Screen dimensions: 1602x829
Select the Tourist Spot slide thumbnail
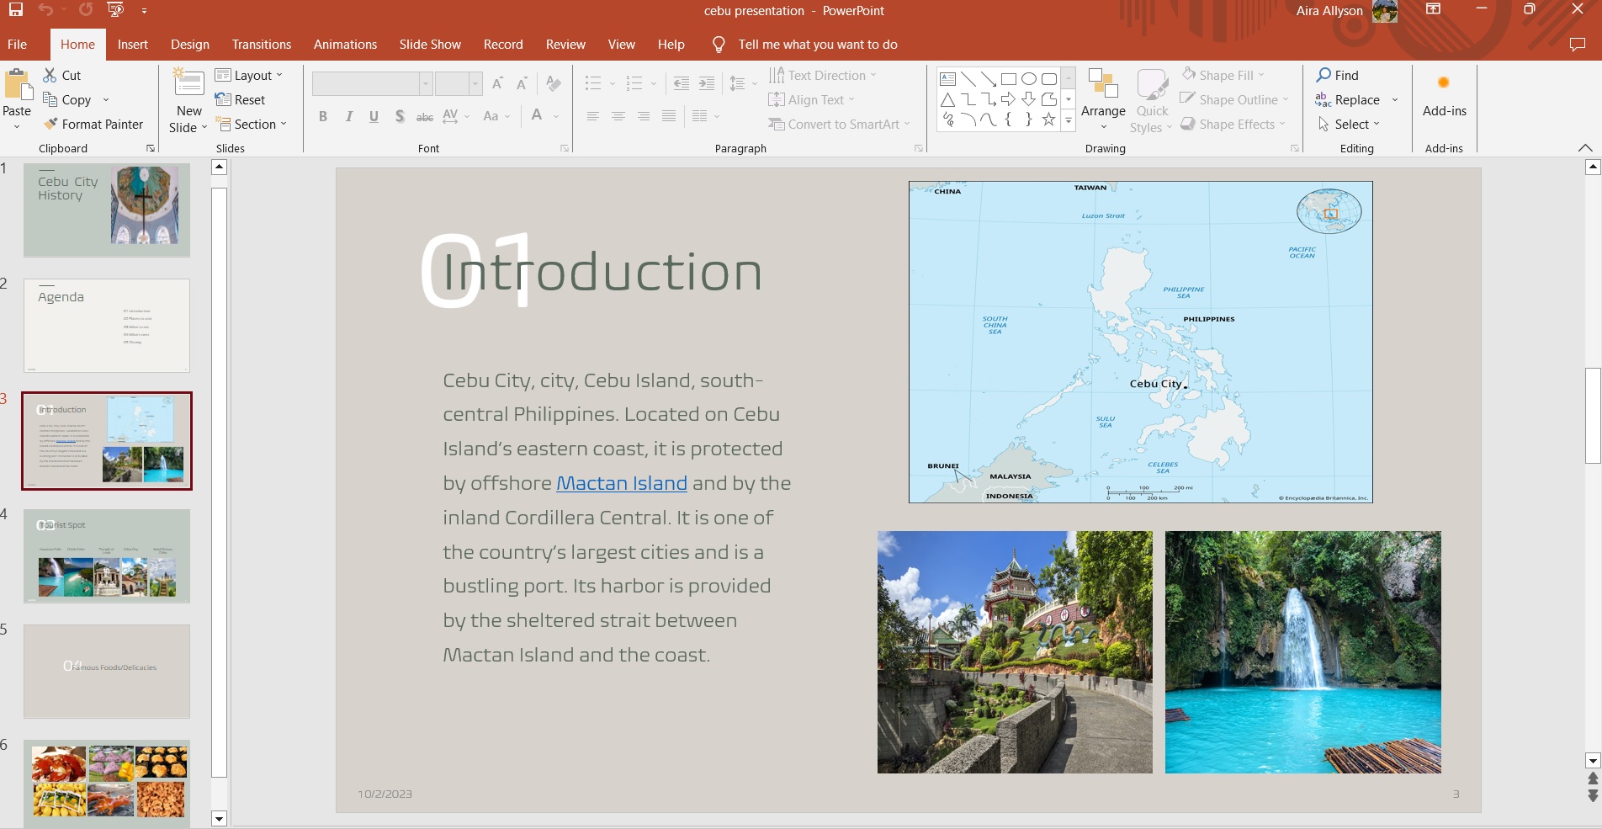(x=107, y=555)
